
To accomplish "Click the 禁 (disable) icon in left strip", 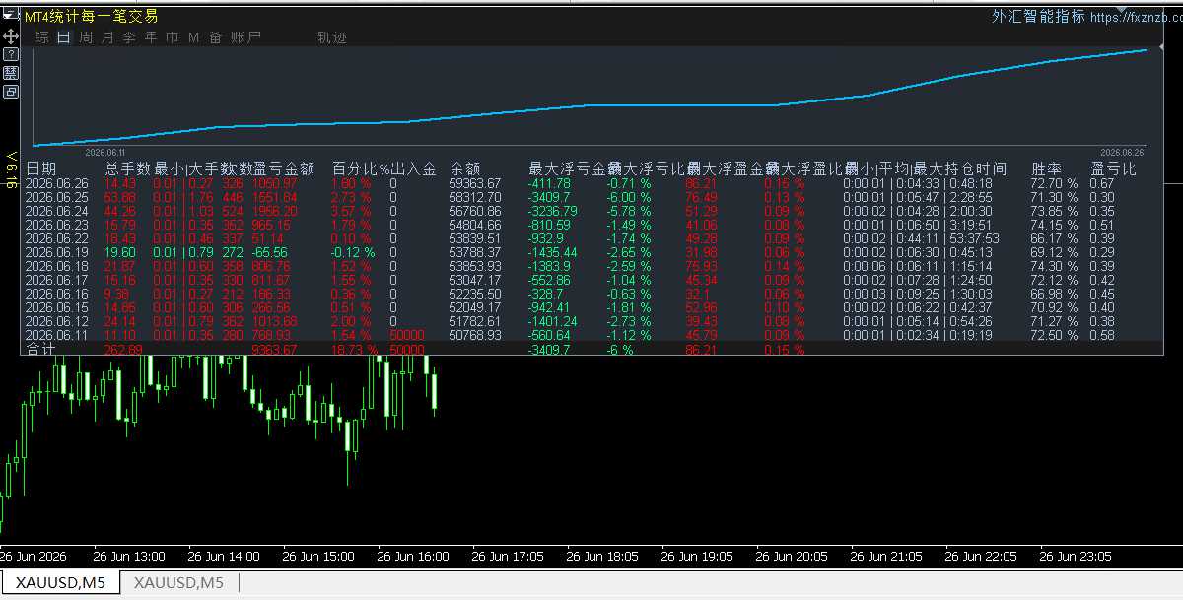I will [11, 73].
